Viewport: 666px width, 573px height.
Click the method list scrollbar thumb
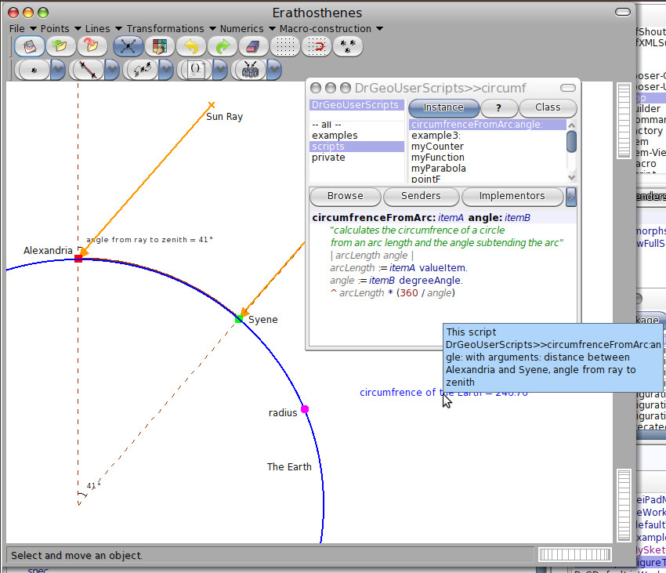click(571, 141)
